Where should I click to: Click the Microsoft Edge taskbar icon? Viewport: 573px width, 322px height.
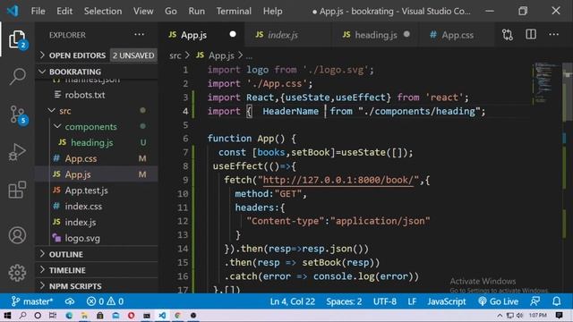[x=69, y=315]
